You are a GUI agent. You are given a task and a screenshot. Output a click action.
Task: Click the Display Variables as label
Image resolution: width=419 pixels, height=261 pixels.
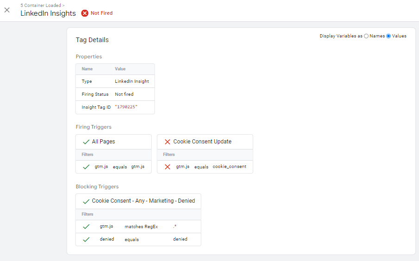click(341, 36)
